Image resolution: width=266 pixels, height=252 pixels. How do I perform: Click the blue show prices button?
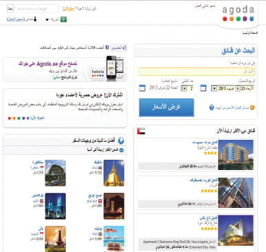click(x=166, y=107)
